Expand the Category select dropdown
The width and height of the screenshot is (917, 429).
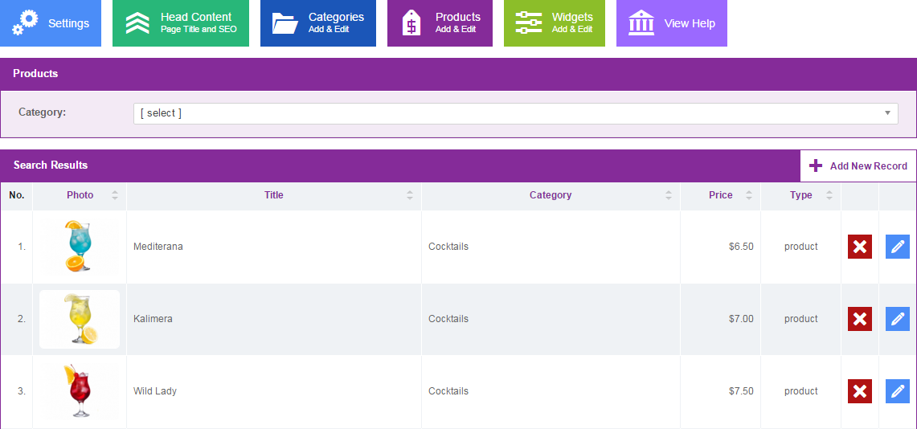click(515, 113)
